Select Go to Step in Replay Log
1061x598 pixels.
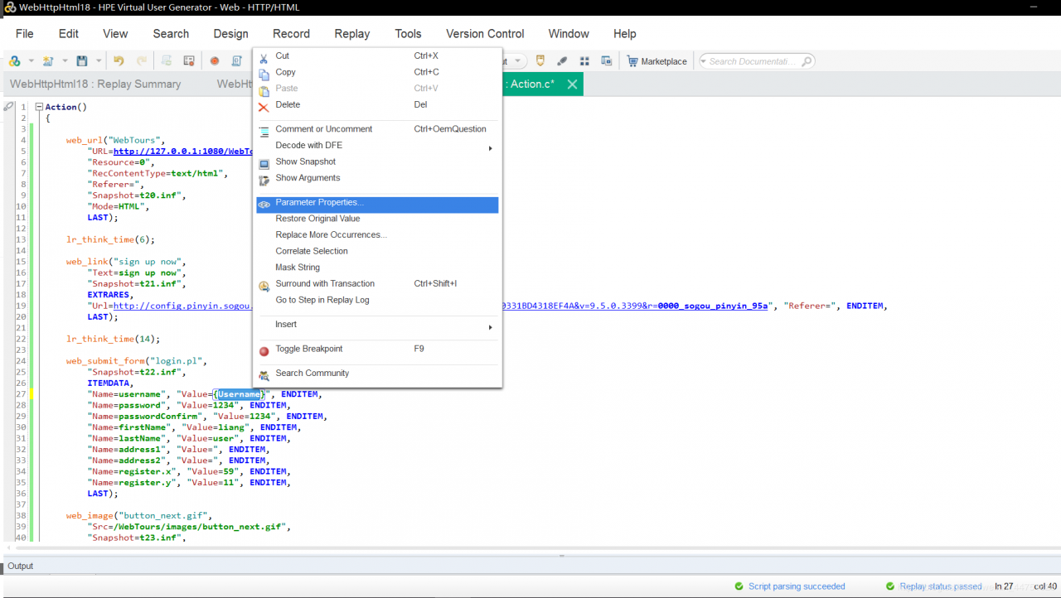pyautogui.click(x=378, y=300)
